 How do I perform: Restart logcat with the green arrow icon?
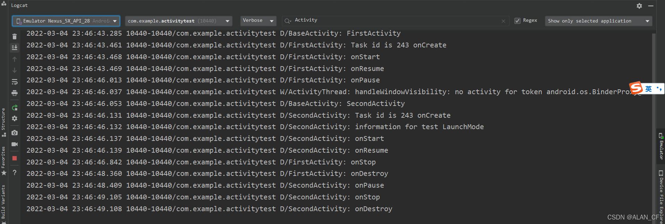(x=15, y=108)
